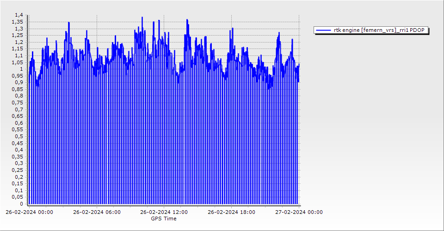This screenshot has width=444, height=231.
Task: Click the '26-02-2024 00:00' time label
Action: 29,213
